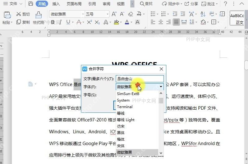Collapse the ribbon with the up chevron

coord(242,3)
